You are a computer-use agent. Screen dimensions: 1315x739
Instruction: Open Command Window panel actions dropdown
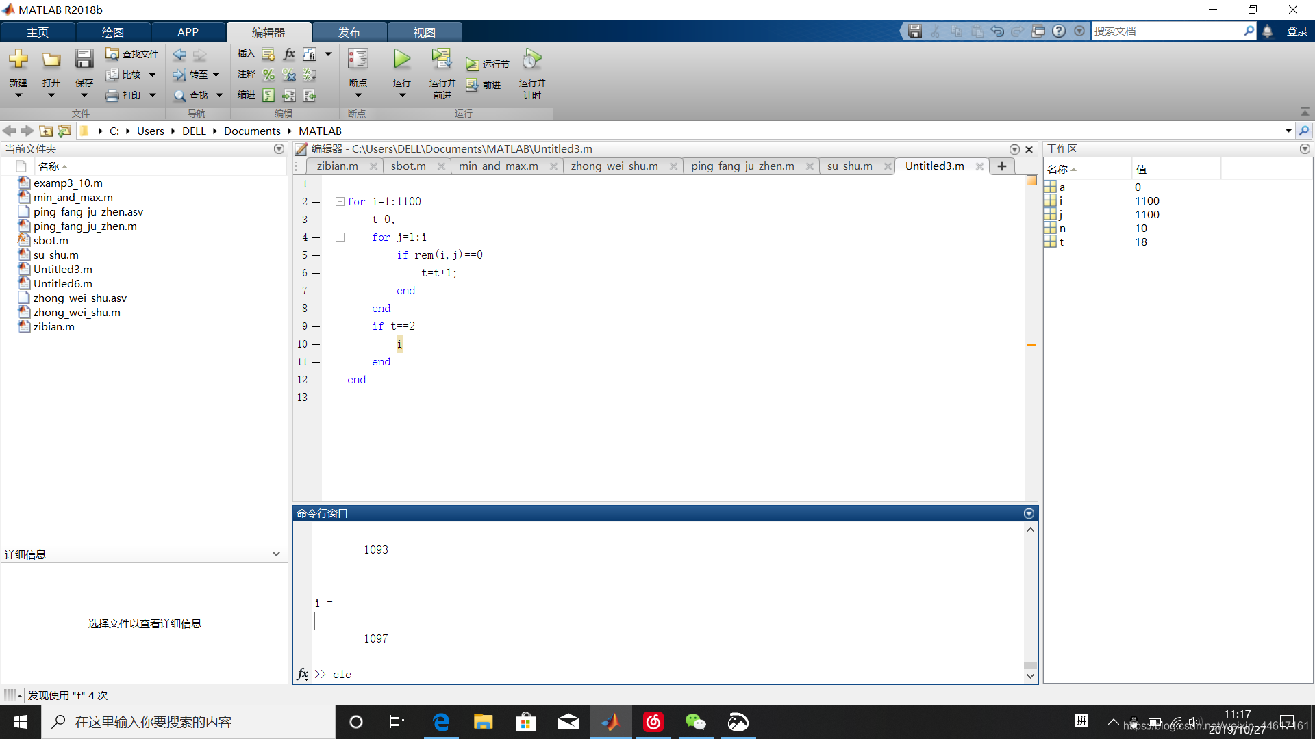coord(1029,514)
